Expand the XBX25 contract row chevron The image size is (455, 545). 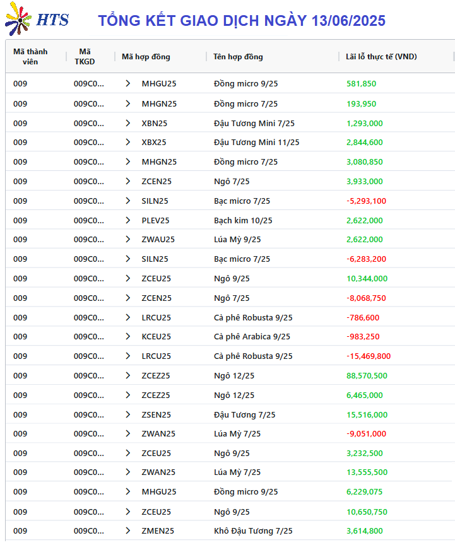coord(128,142)
